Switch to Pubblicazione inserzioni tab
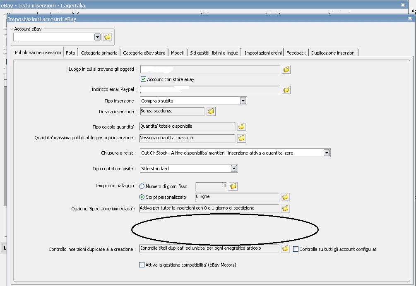The image size is (416, 286). (38, 52)
